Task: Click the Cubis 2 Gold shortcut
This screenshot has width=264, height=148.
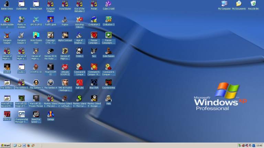Action: [108, 4]
